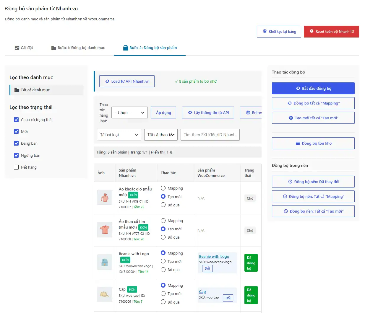Screen dimensions: 365x313
Task: Select Tạo mới for Beanie with Logo
Action: [x=163, y=261]
